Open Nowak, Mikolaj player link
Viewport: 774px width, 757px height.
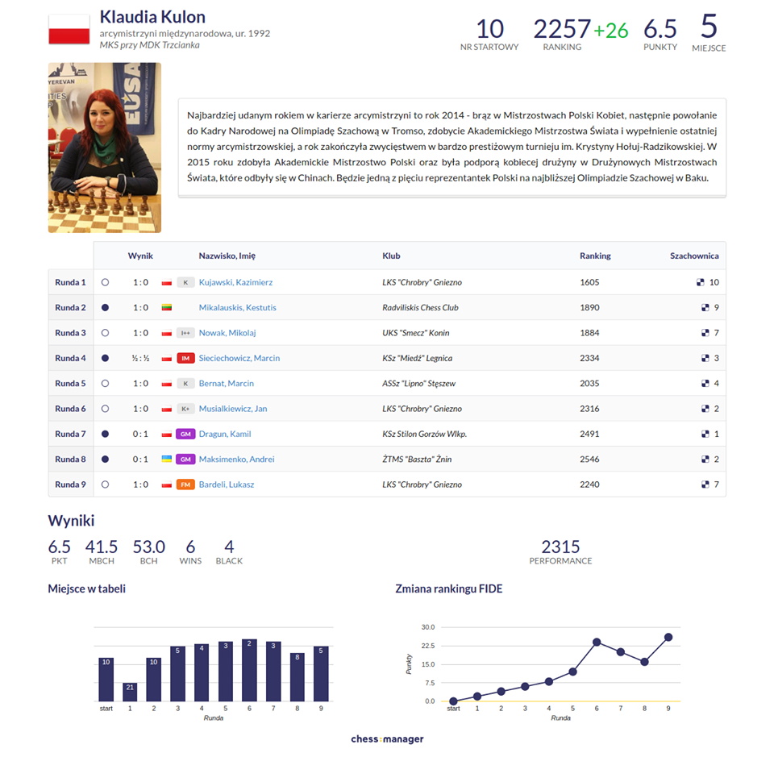click(227, 333)
